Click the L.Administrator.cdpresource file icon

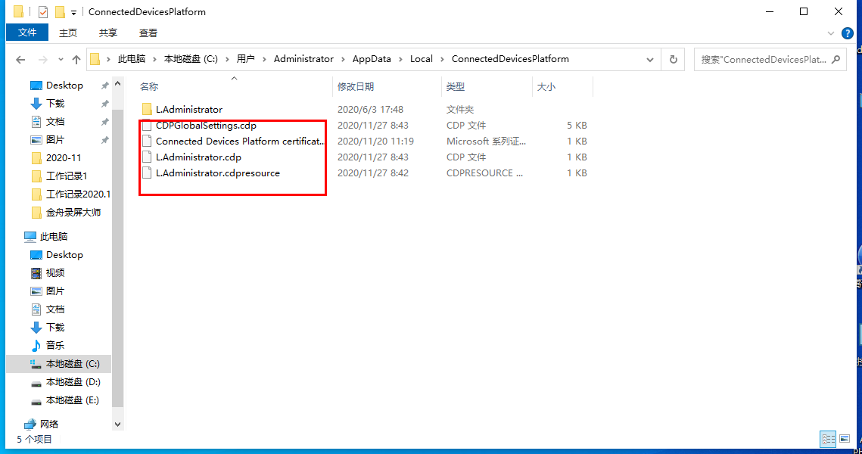[x=147, y=173]
